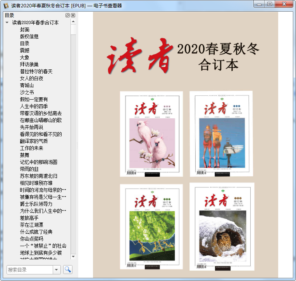Open the 震撼 article
The width and height of the screenshot is (296, 281).
[25, 50]
